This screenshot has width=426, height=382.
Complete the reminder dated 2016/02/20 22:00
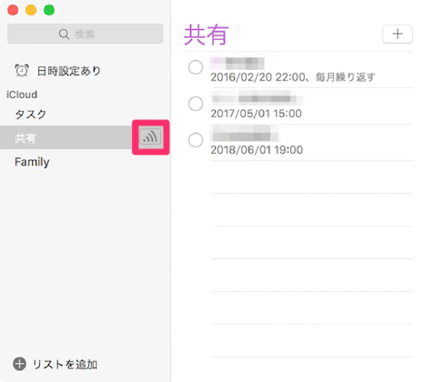(196, 67)
